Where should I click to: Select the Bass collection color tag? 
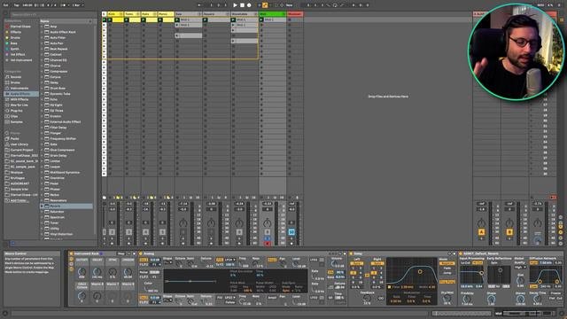[7, 43]
